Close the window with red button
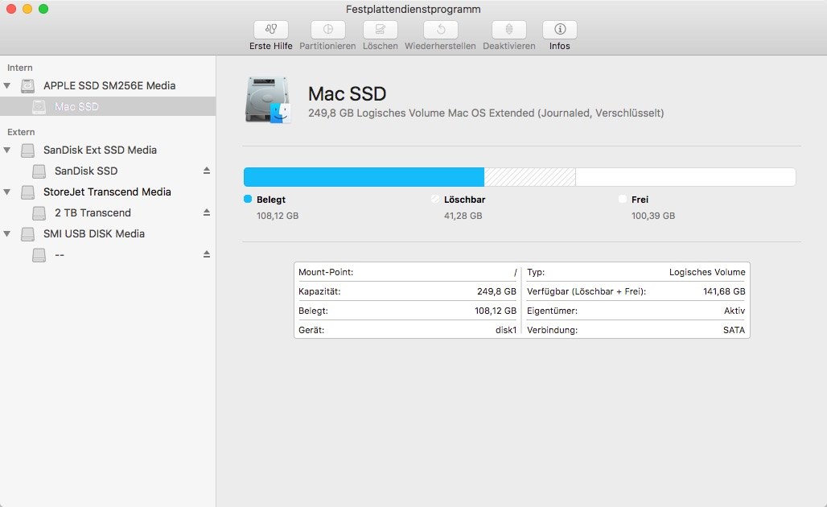 click(x=11, y=8)
